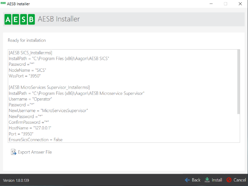Click the green Install download icon
This screenshot has height=186, width=248.
(x=207, y=180)
